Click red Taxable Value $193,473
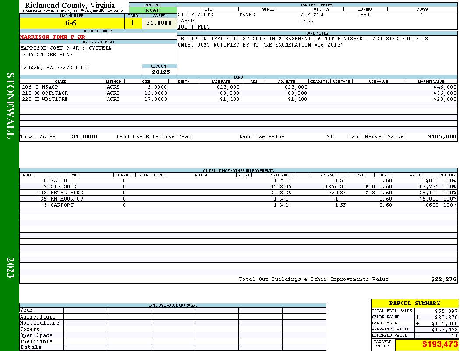This screenshot has width=460, height=351. click(440, 344)
